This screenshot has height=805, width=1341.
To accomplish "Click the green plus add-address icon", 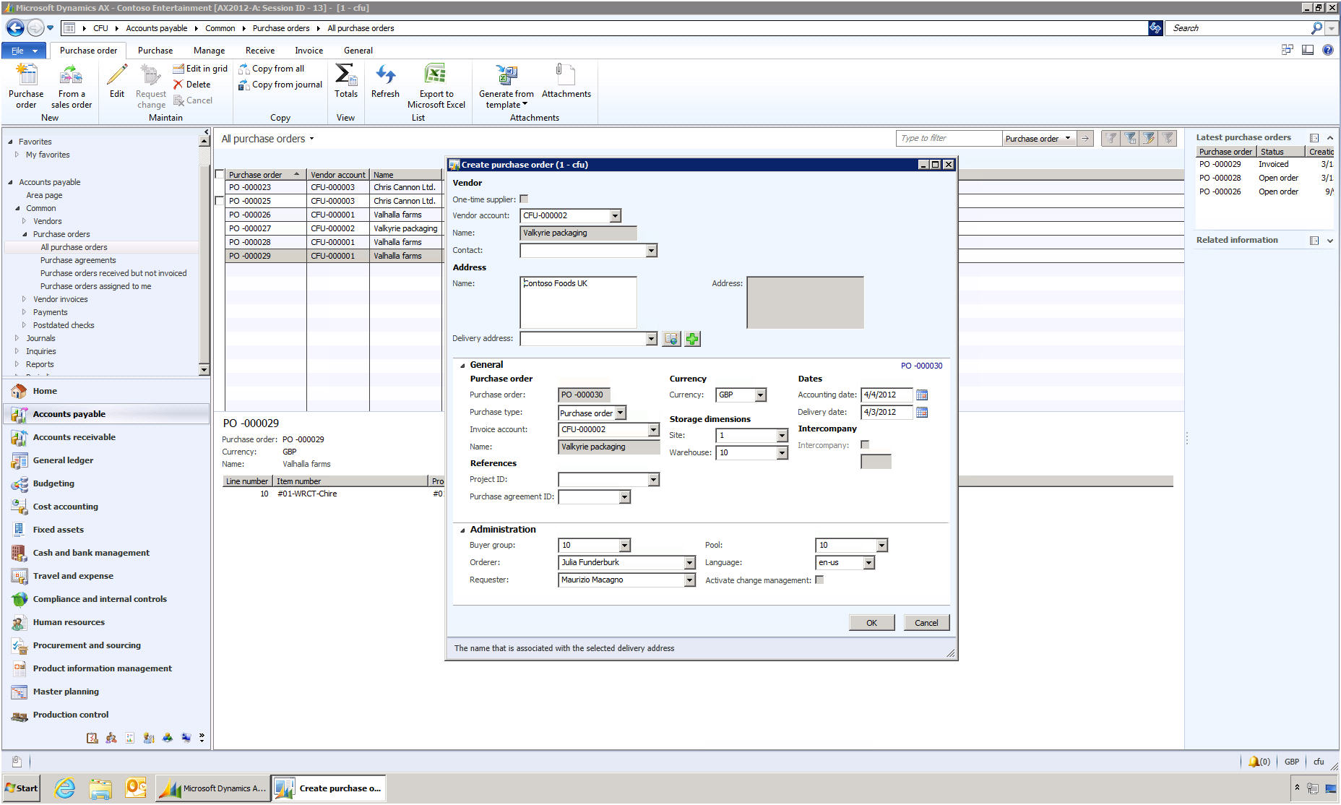I will [692, 339].
